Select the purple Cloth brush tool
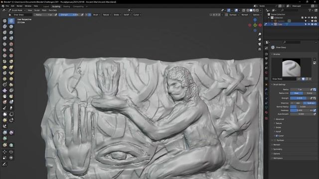The image size is (319, 179). coord(4,90)
